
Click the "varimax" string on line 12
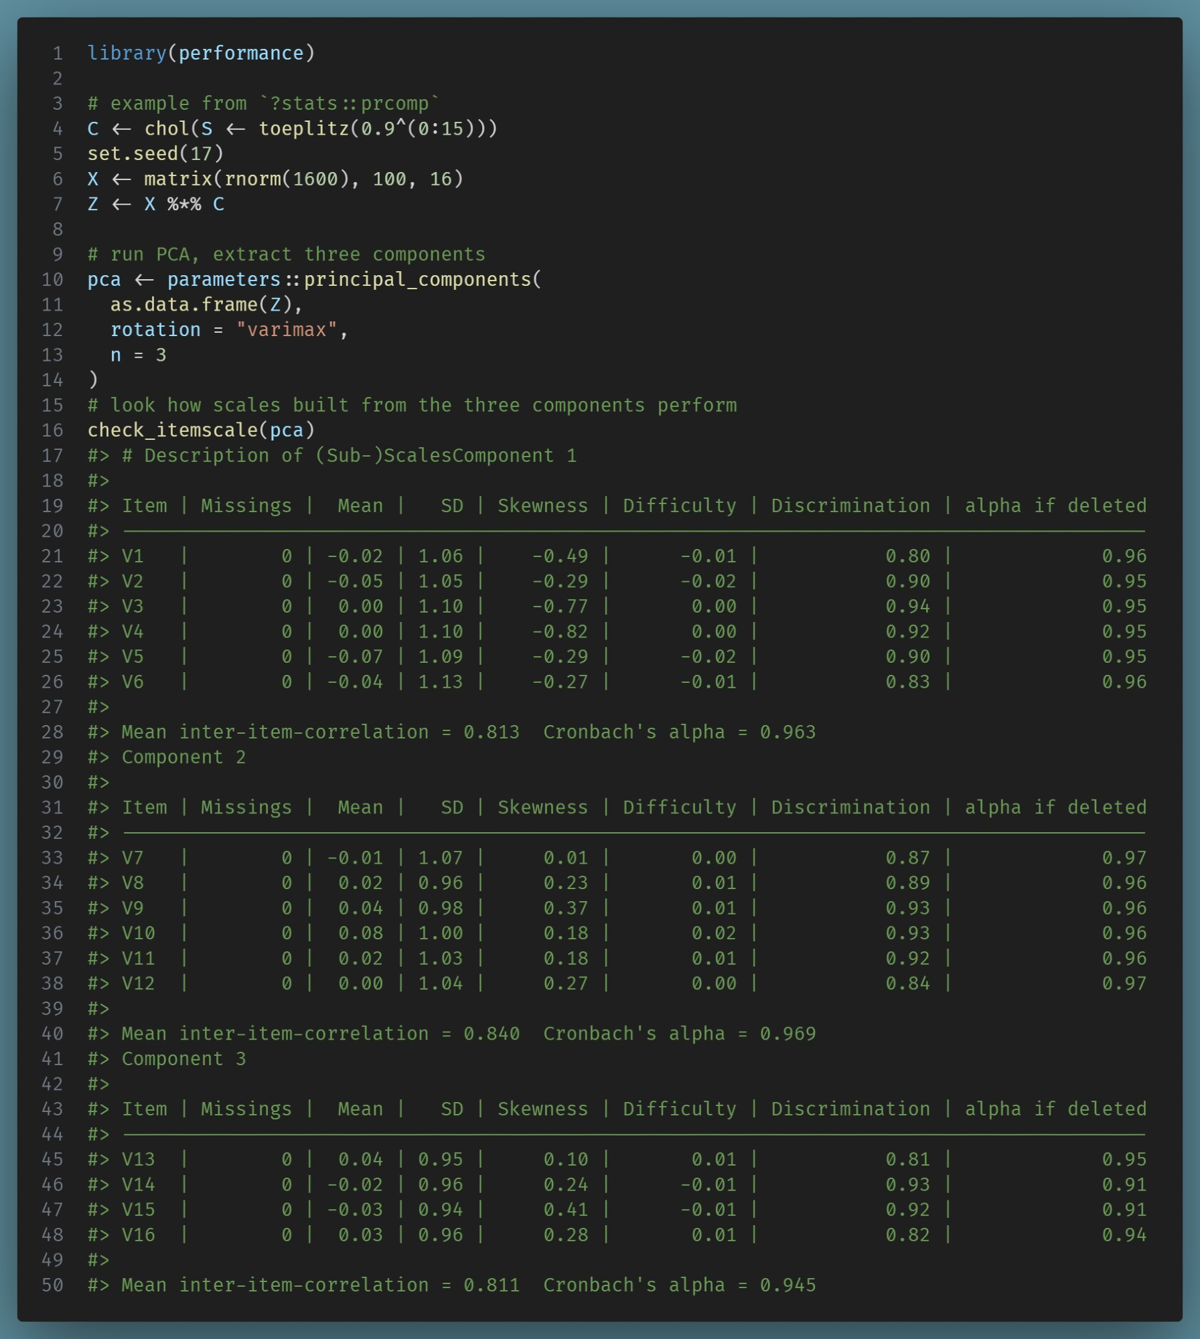click(x=286, y=329)
